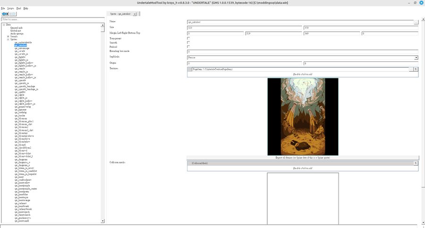
Task: Open the Scripts menu
Action: coord(10,8)
